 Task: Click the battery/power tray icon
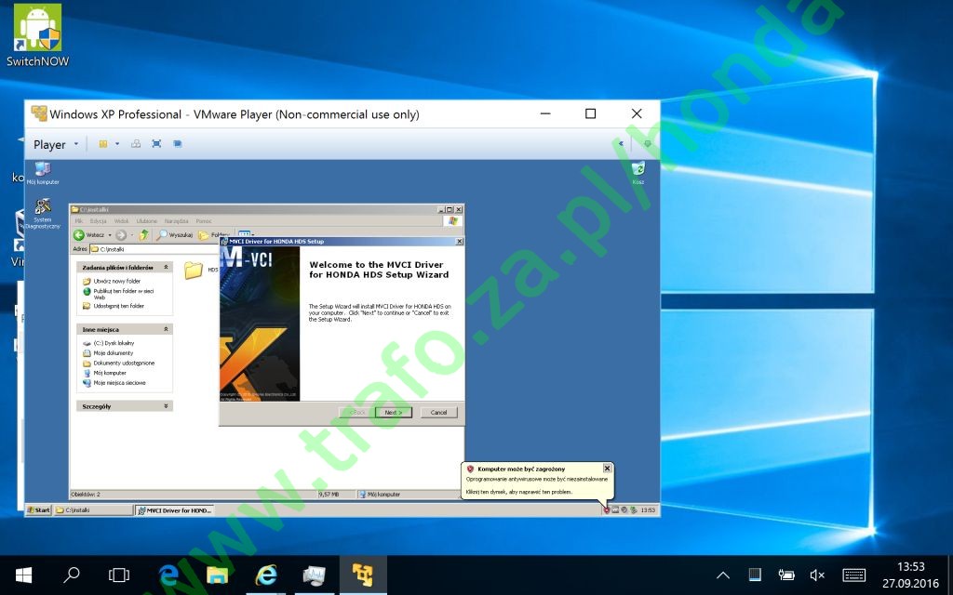tap(786, 575)
